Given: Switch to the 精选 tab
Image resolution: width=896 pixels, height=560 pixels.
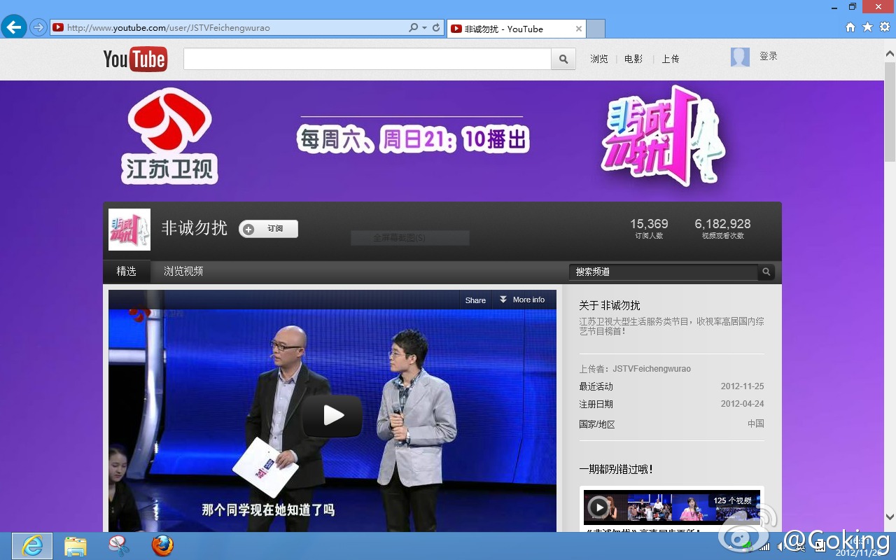Looking at the screenshot, I should click(x=127, y=272).
